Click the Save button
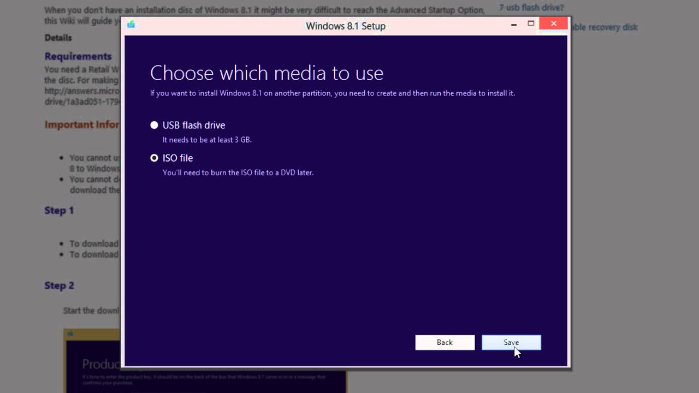The image size is (699, 393). tap(511, 342)
